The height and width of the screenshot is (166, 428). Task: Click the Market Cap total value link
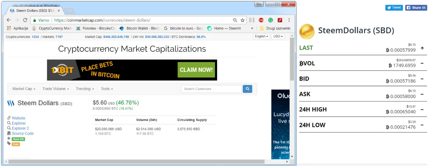coord(116,37)
